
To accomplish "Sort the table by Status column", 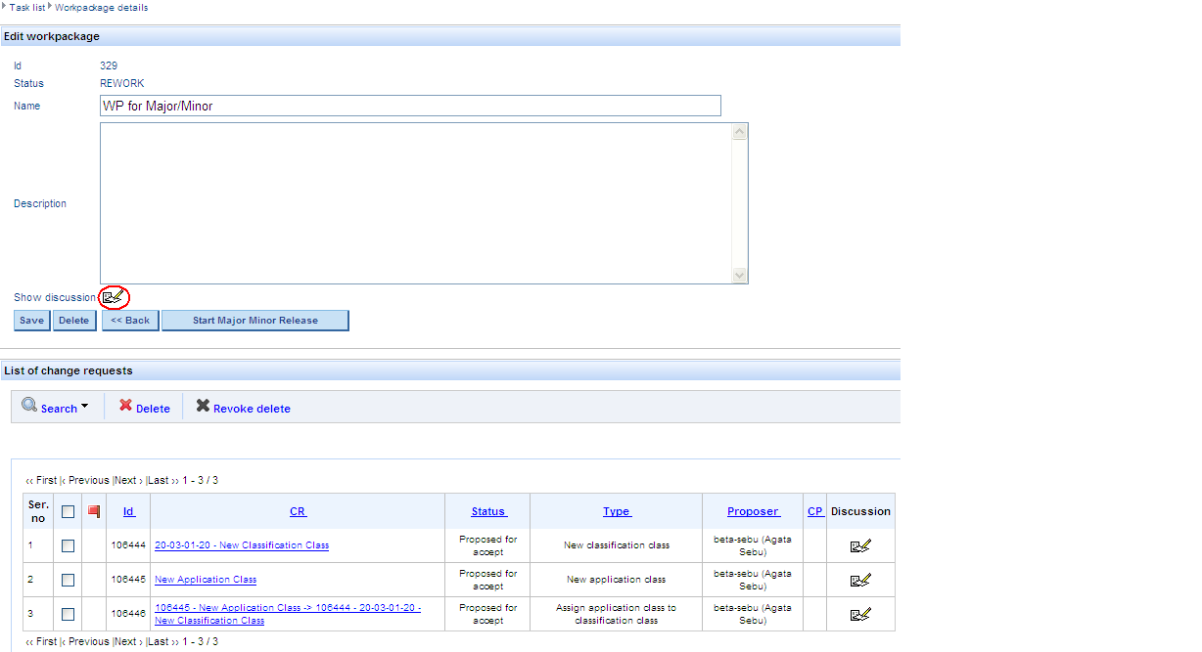I will click(487, 511).
